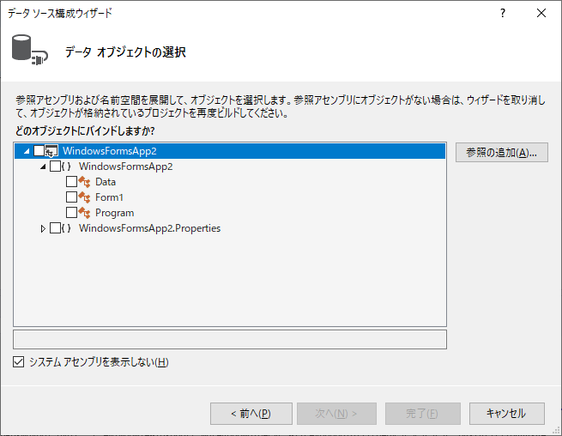Click the WindowsFormsApp2 namespace braces icon
The width and height of the screenshot is (562, 436).
[68, 167]
